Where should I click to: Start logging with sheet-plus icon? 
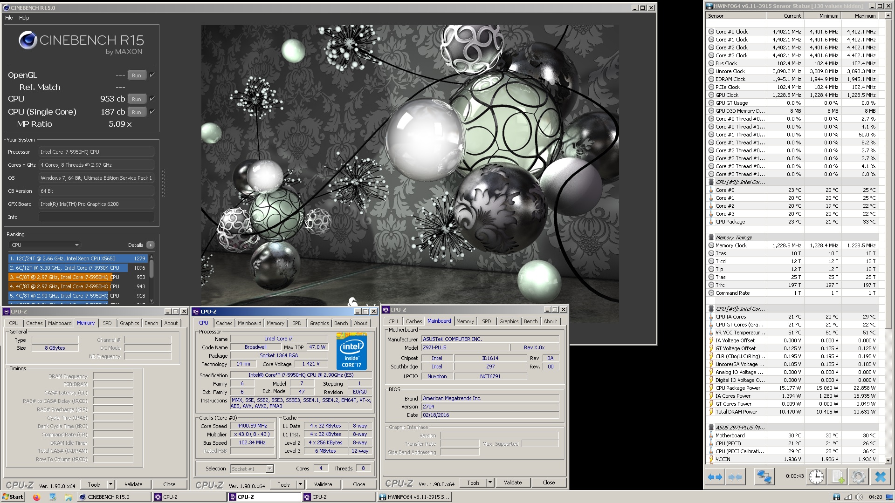(x=837, y=477)
